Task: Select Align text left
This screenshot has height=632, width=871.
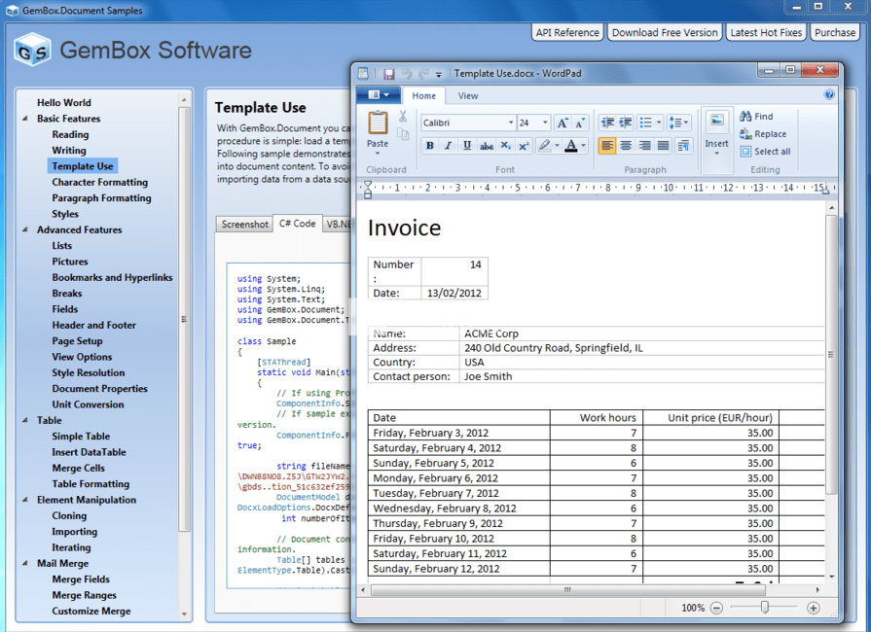Action: 607,146
